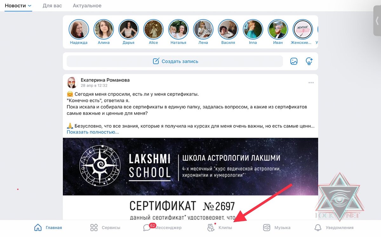View Надежда's story

79,30
